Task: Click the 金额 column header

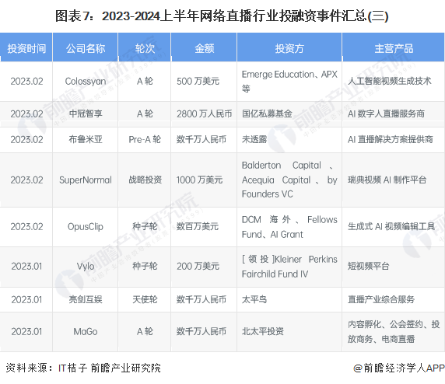Action: 204,48
